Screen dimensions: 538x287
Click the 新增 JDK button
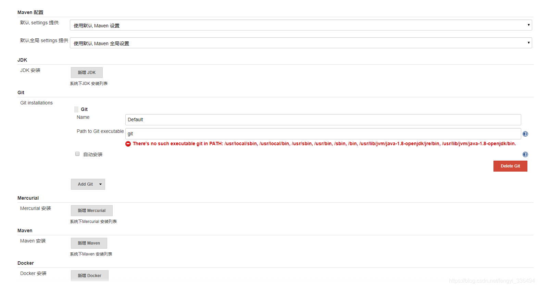click(x=87, y=73)
